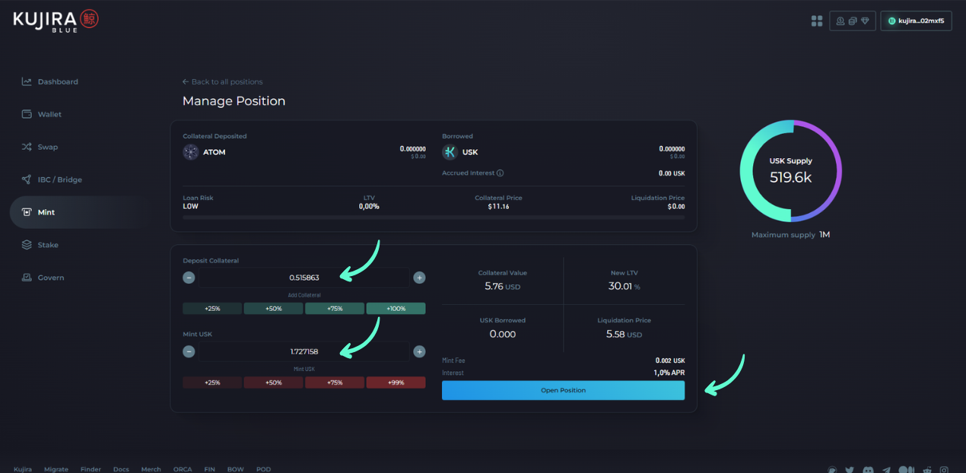Open the Migrate footer link

click(56, 469)
